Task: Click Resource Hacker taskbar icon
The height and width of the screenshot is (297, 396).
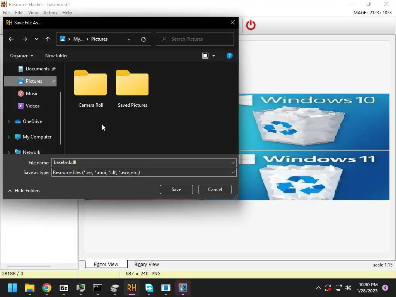Action: point(131,288)
